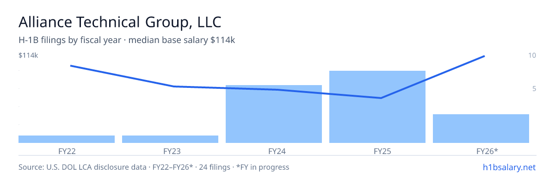Select the tallest FY25 bar
The image size is (555, 185).
coord(377,107)
